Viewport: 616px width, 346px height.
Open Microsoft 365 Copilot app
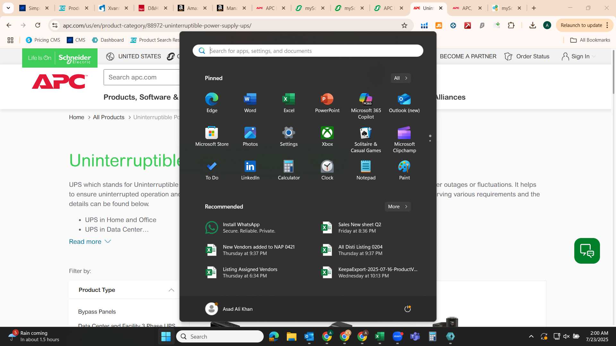pos(366,106)
